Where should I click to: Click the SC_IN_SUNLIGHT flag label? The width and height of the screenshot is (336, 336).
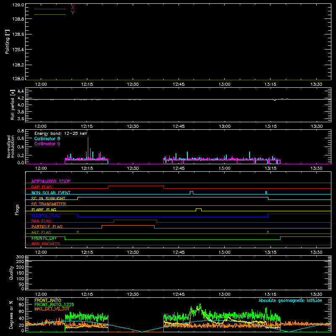48,198
